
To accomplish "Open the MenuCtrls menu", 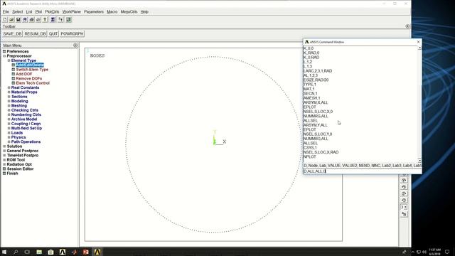I will tap(129, 11).
